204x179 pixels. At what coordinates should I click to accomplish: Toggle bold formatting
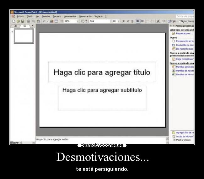coord(123,21)
